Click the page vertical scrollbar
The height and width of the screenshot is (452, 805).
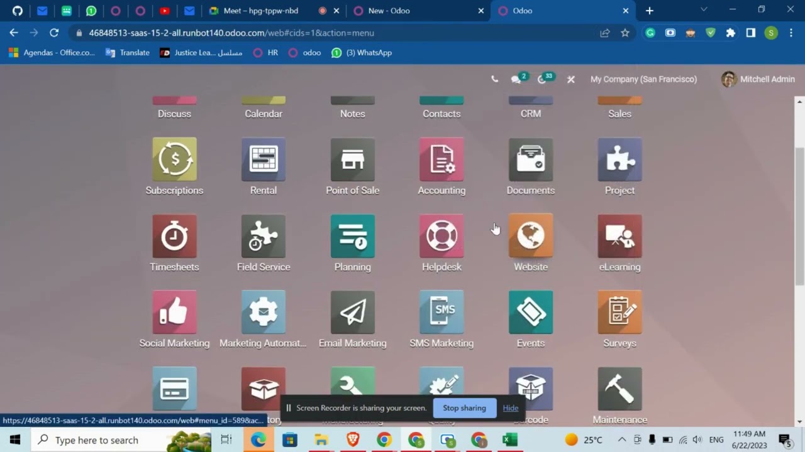pyautogui.click(x=800, y=217)
